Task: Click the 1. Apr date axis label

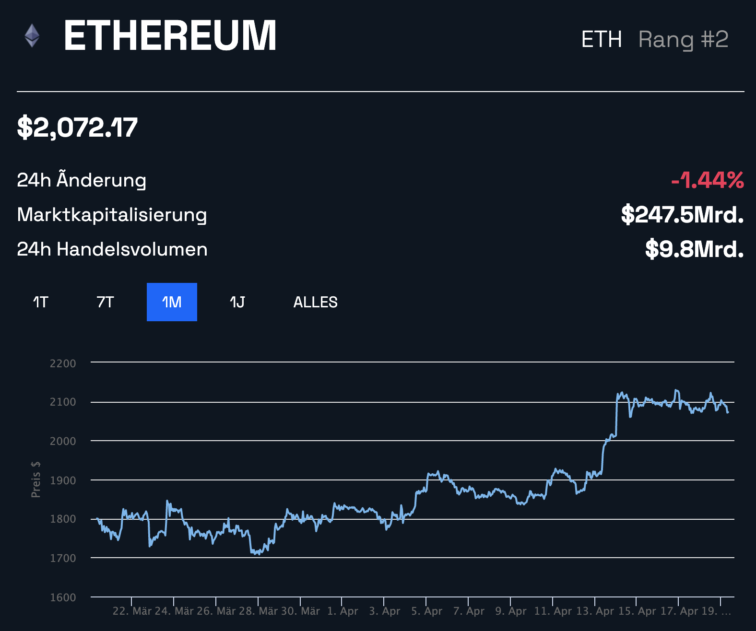Action: (343, 611)
